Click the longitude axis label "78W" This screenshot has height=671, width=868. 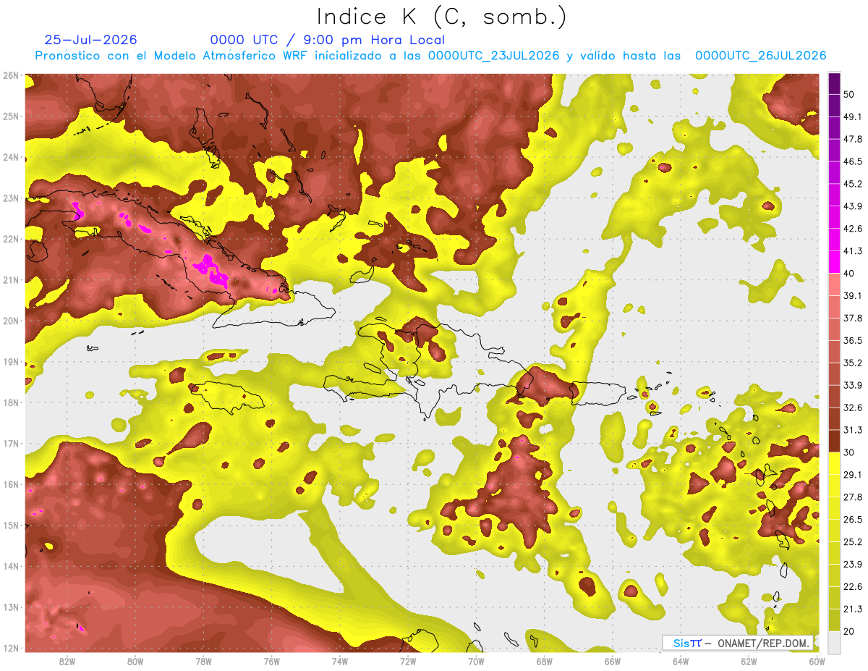tap(203, 661)
